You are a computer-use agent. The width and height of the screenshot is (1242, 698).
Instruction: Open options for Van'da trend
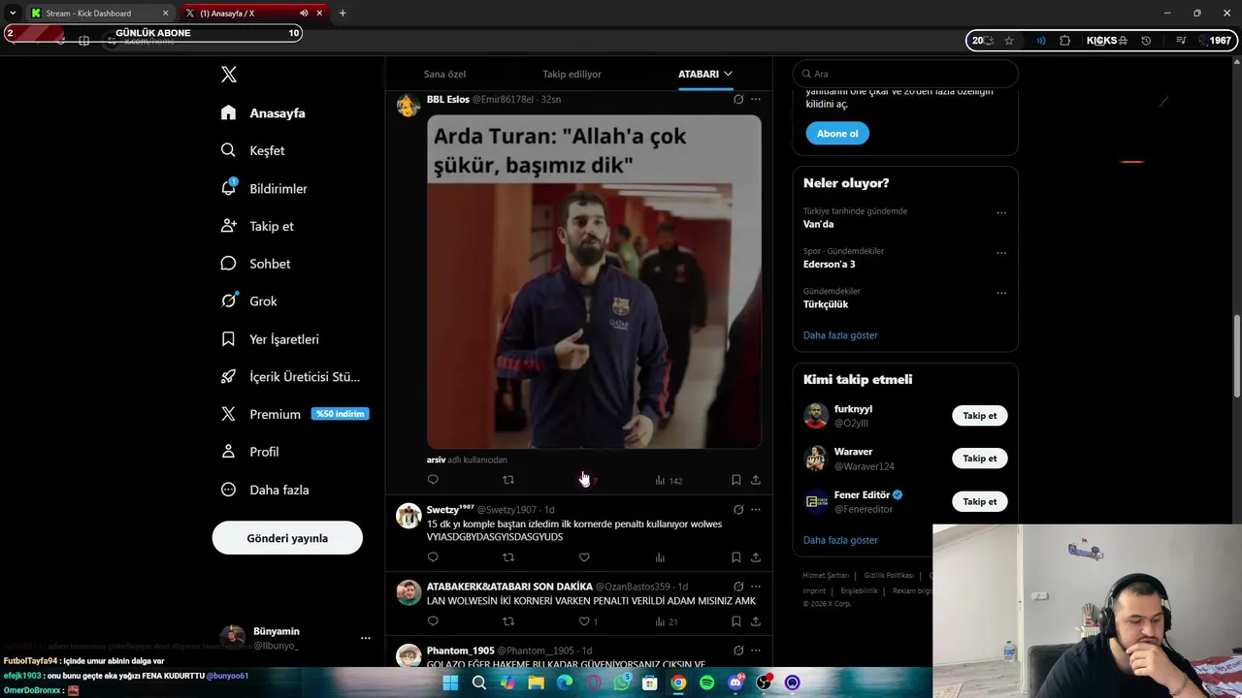(x=1001, y=213)
